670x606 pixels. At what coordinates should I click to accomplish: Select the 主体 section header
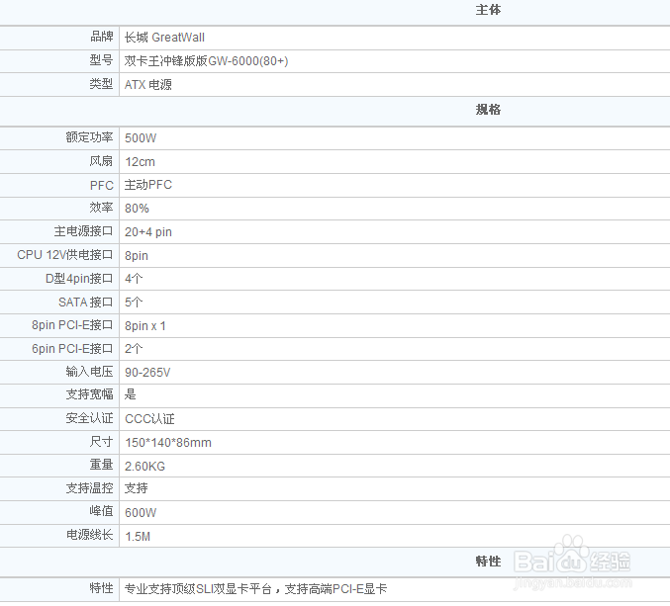pyautogui.click(x=488, y=10)
